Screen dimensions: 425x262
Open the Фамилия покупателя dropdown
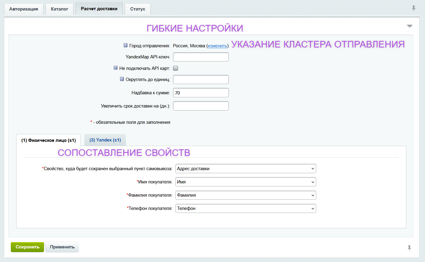tap(246, 195)
